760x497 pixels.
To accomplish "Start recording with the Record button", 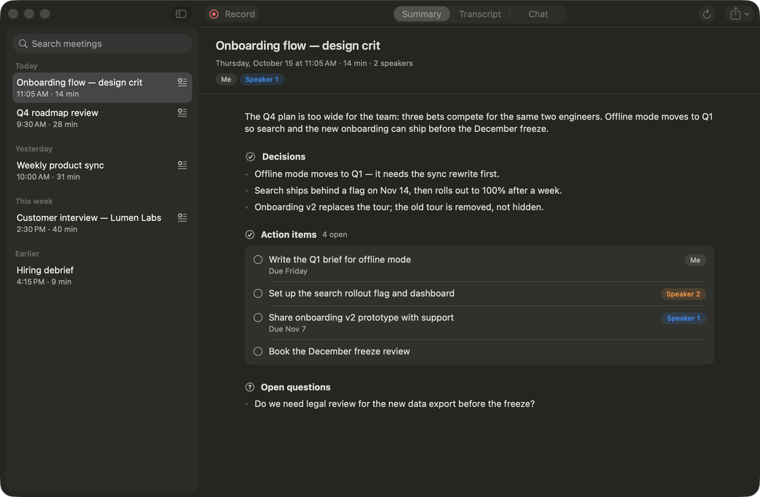I will pyautogui.click(x=232, y=14).
